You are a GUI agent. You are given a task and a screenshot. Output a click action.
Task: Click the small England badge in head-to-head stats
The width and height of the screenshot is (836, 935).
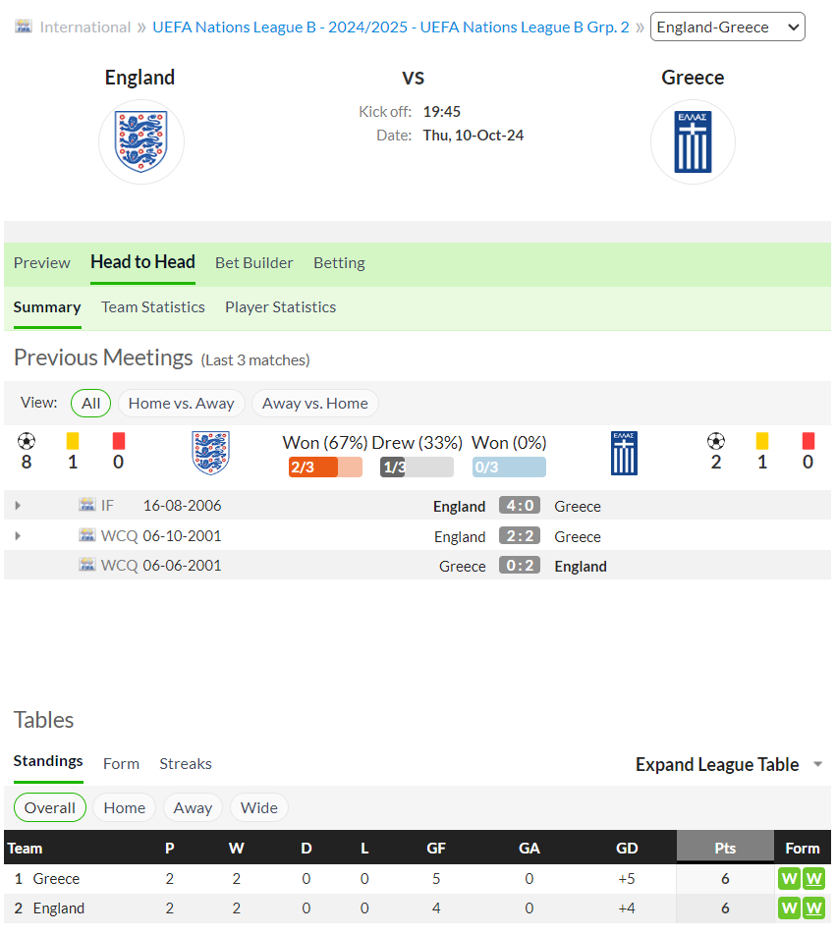pos(210,453)
